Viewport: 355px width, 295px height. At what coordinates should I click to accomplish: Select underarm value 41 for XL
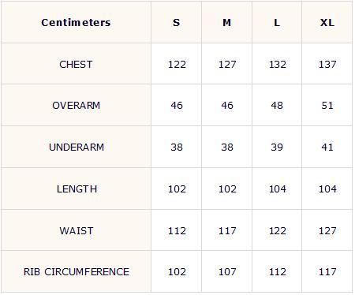point(327,147)
